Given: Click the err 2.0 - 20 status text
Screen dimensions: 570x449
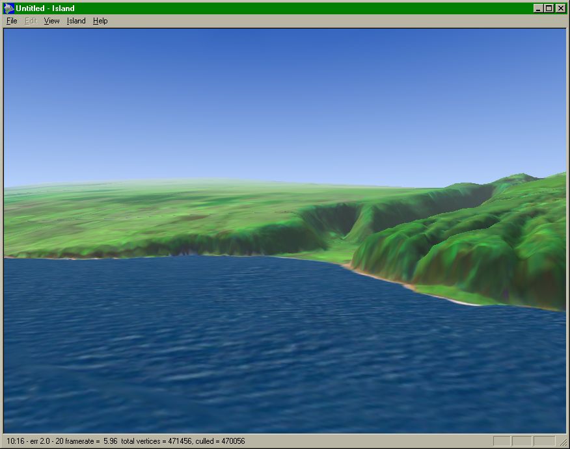Looking at the screenshot, I should point(47,441).
